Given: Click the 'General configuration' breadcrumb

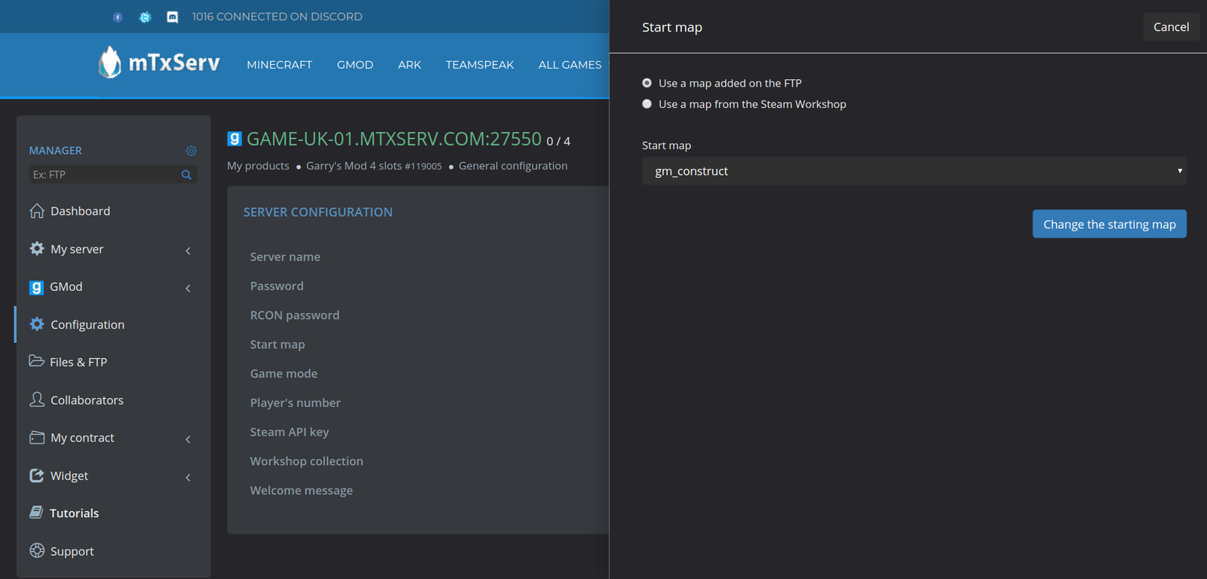Looking at the screenshot, I should 513,166.
